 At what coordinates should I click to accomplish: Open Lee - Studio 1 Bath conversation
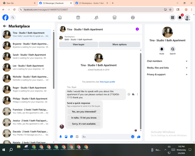(x=26, y=67)
